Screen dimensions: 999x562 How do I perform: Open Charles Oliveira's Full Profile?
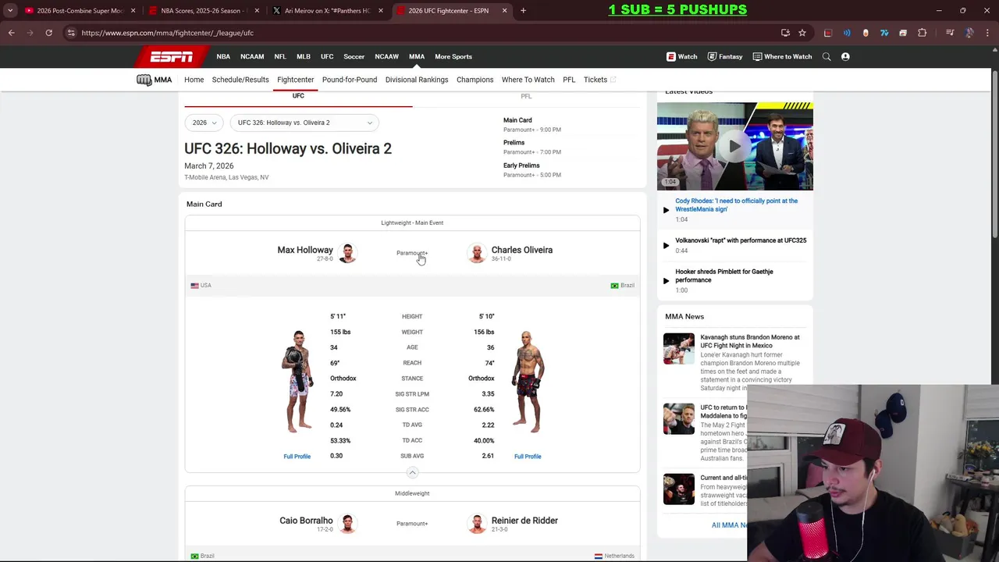(528, 457)
